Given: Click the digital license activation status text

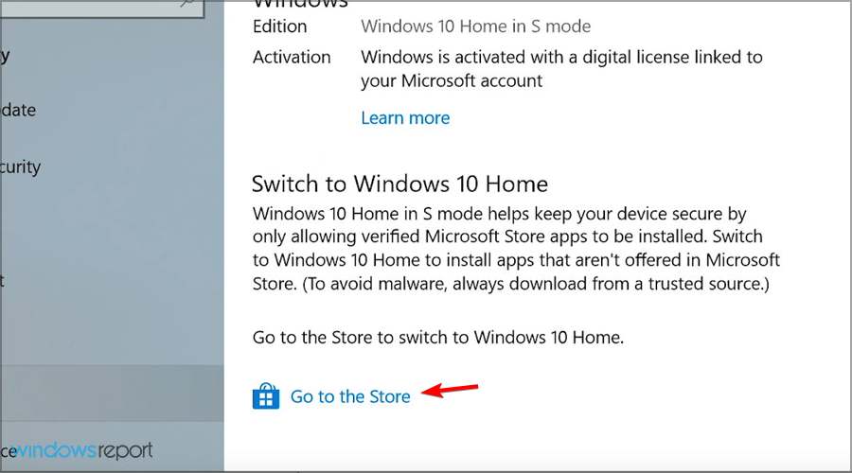Looking at the screenshot, I should (560, 69).
